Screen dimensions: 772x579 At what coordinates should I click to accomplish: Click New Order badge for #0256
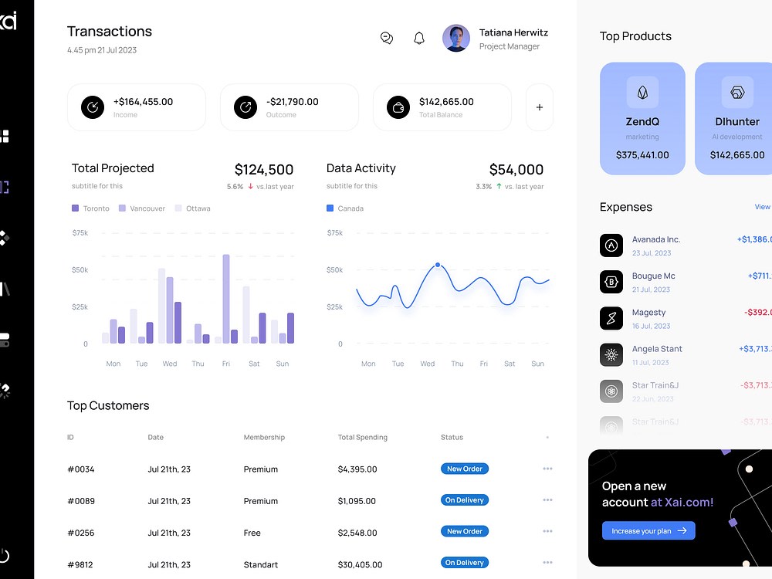464,531
